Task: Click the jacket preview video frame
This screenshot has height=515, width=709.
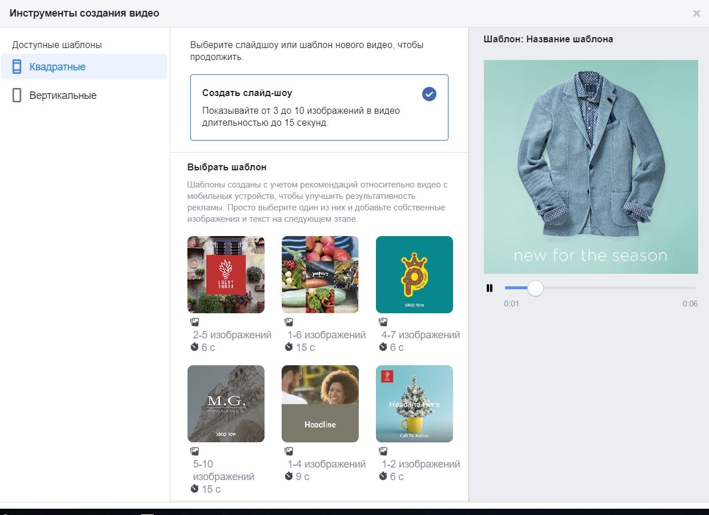Action: point(591,167)
